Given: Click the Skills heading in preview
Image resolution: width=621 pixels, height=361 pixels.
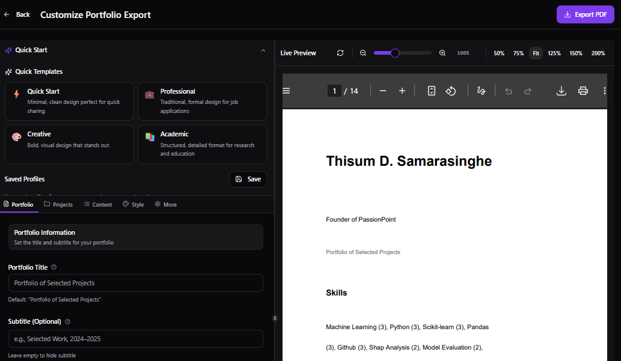Looking at the screenshot, I should pyautogui.click(x=336, y=293).
